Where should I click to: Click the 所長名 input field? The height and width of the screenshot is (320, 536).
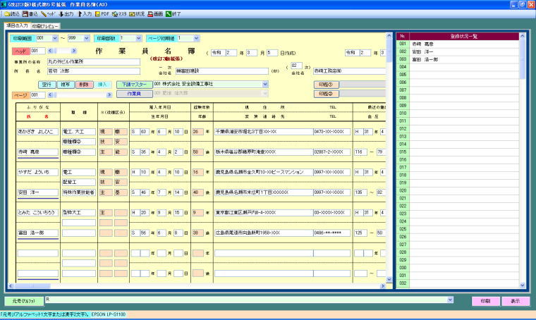[x=94, y=71]
